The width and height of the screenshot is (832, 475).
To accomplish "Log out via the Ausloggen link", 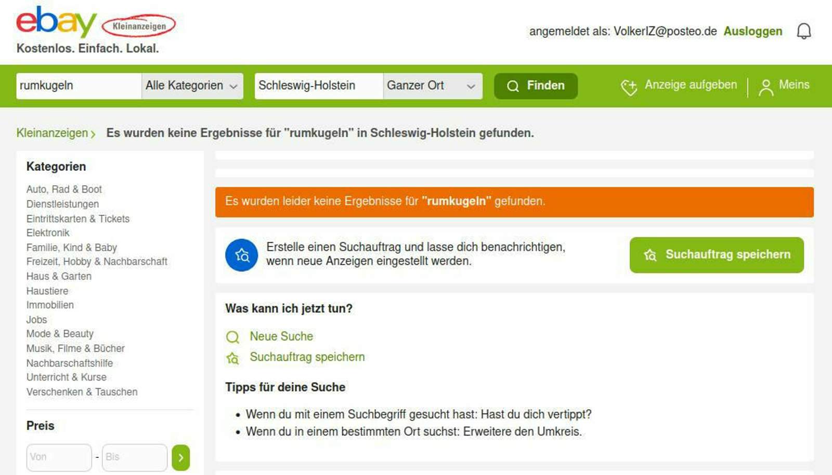I will (x=752, y=31).
